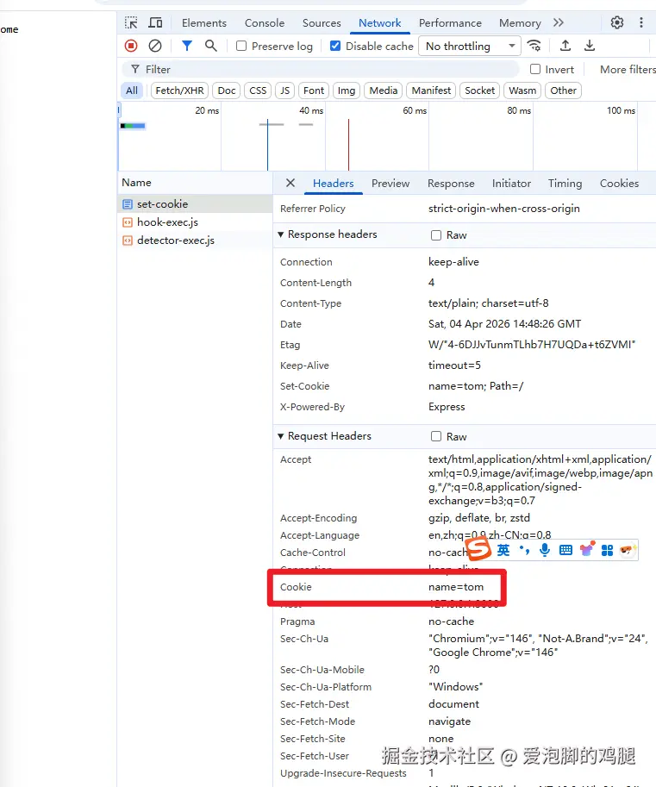
Task: Clear the network log
Action: click(155, 46)
